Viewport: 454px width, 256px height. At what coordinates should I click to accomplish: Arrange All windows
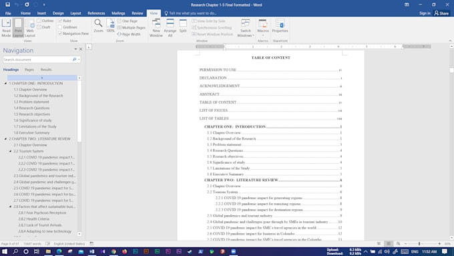coord(170,28)
